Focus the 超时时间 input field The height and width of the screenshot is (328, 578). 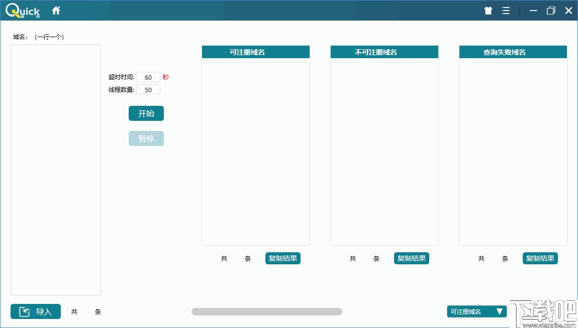pyautogui.click(x=148, y=77)
